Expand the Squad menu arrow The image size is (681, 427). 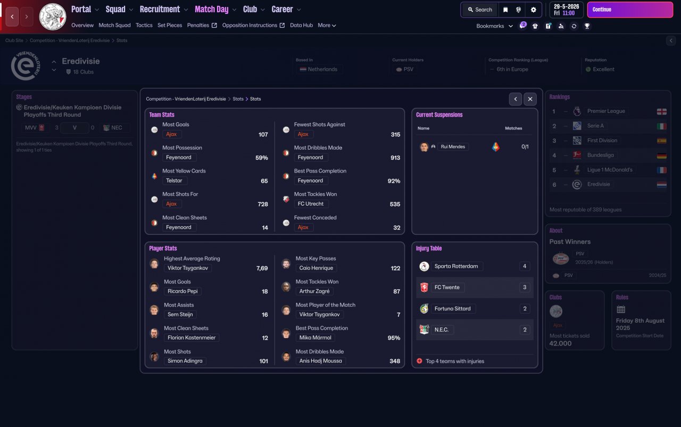coord(130,10)
